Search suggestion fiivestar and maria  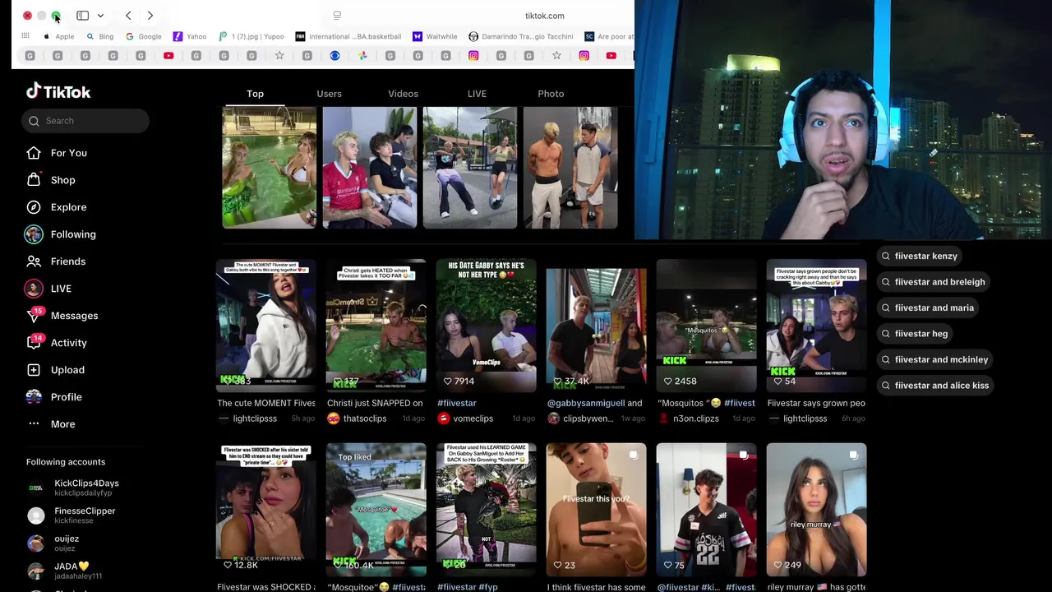click(x=927, y=308)
